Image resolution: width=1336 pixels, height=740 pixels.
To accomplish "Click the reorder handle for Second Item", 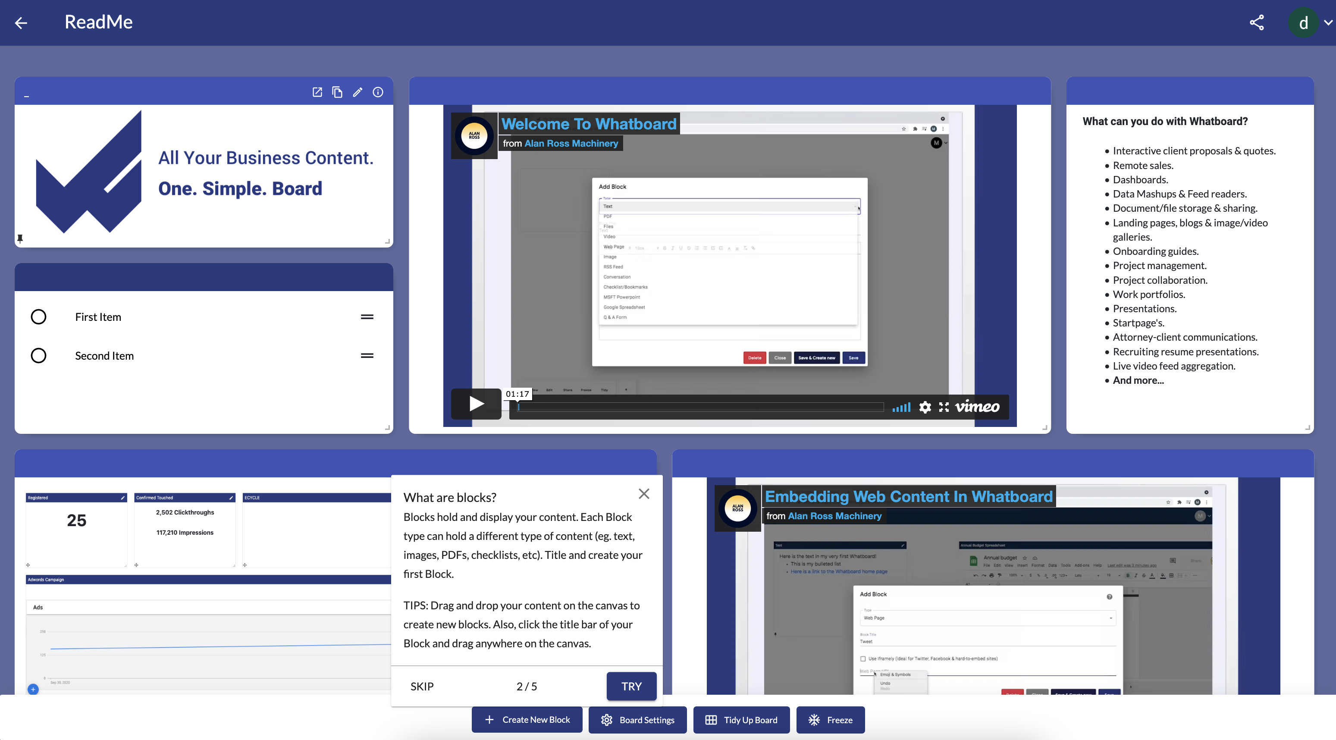I will click(x=367, y=356).
